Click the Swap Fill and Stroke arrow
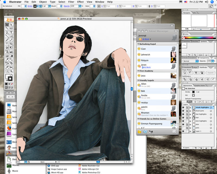This screenshot has width=217, height=174. coord(12,75)
